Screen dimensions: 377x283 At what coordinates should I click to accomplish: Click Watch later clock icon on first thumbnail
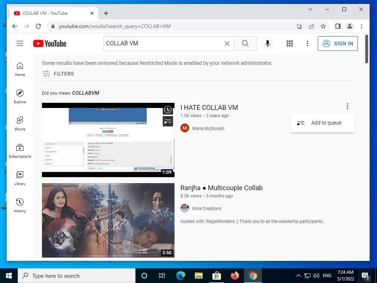168,110
